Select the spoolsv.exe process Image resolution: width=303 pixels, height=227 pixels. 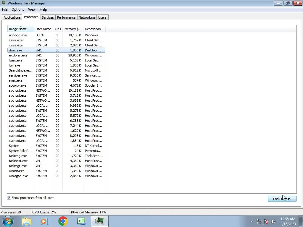coord(56,85)
